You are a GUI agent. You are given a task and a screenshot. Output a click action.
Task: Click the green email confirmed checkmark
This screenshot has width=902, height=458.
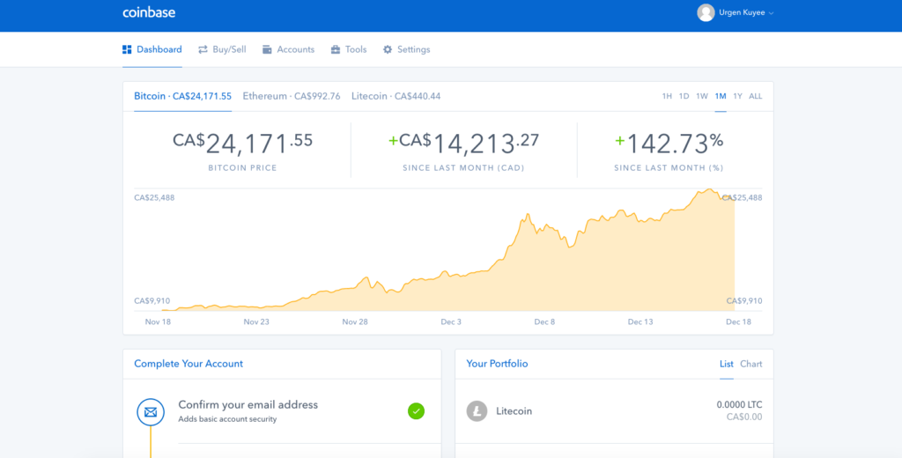pyautogui.click(x=416, y=410)
